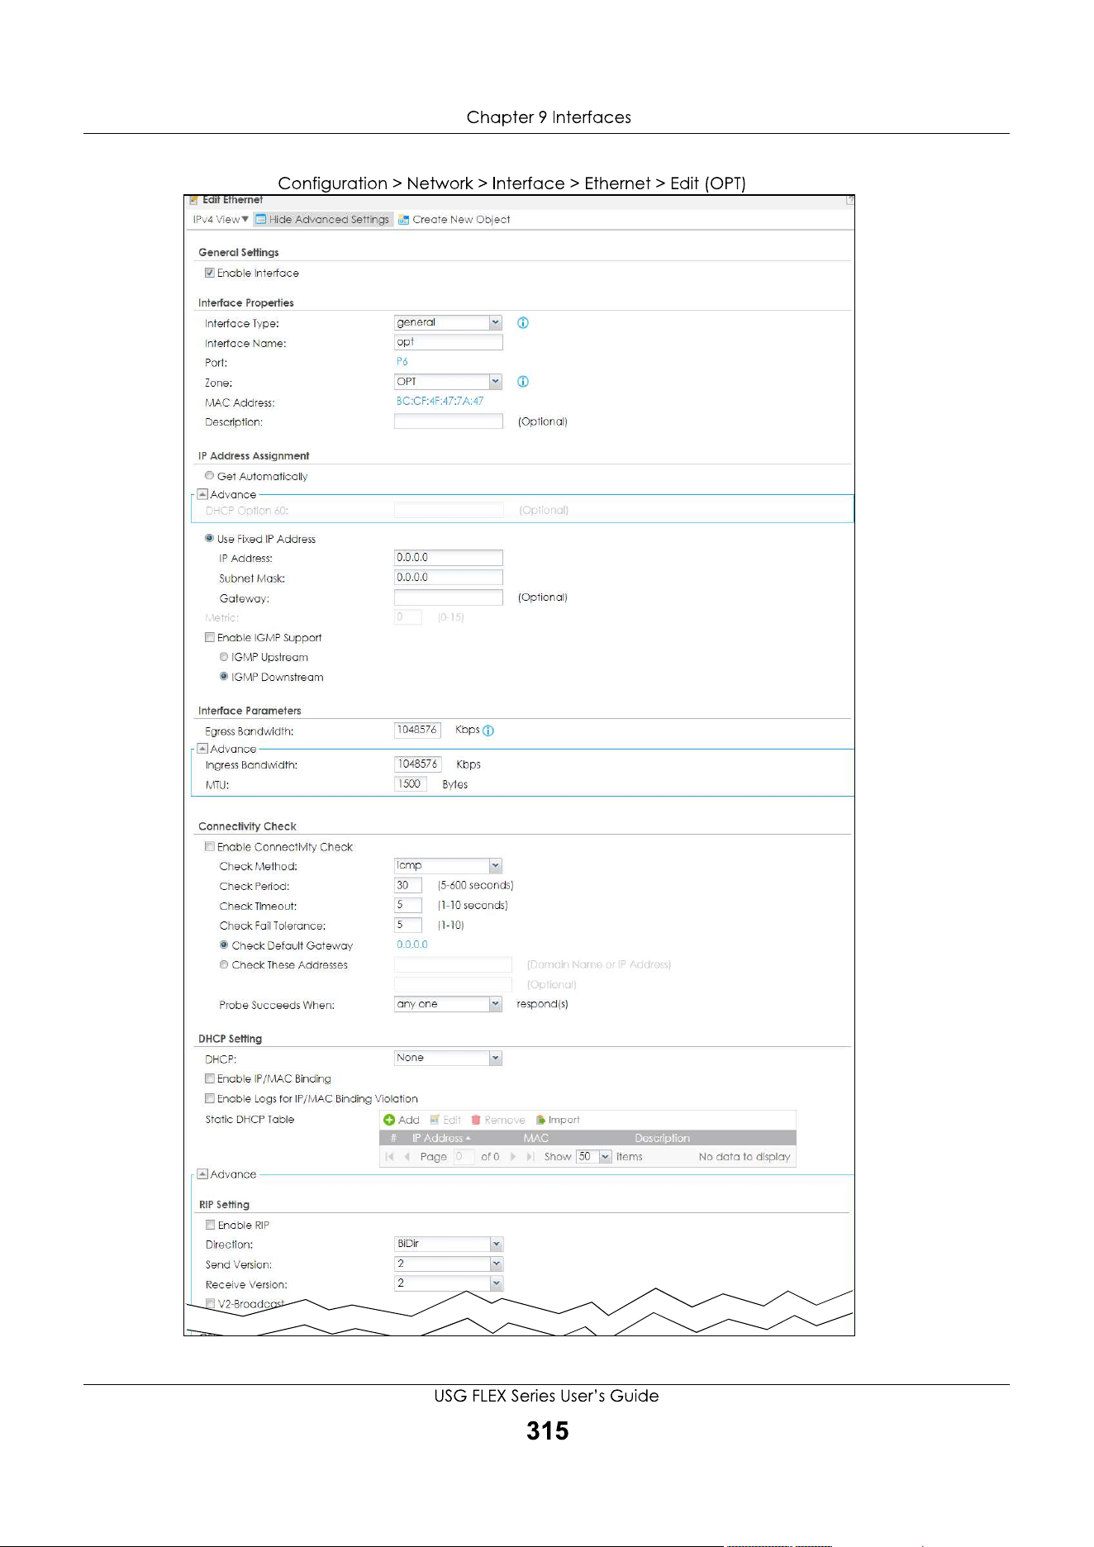Click the Page number field in DHCP table
This screenshot has width=1094, height=1547.
point(464,1157)
